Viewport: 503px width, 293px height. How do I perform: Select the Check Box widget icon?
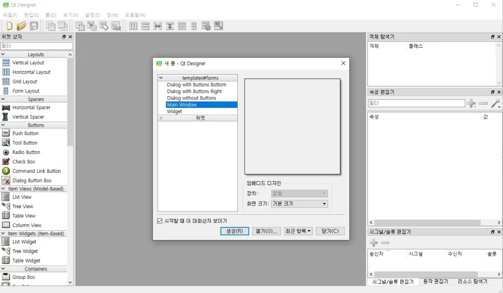click(x=6, y=161)
